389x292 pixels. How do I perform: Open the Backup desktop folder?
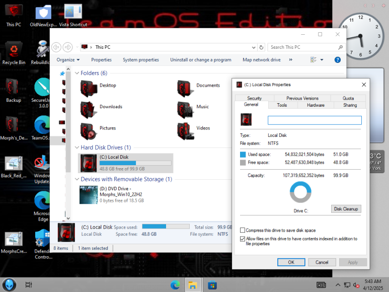click(14, 90)
